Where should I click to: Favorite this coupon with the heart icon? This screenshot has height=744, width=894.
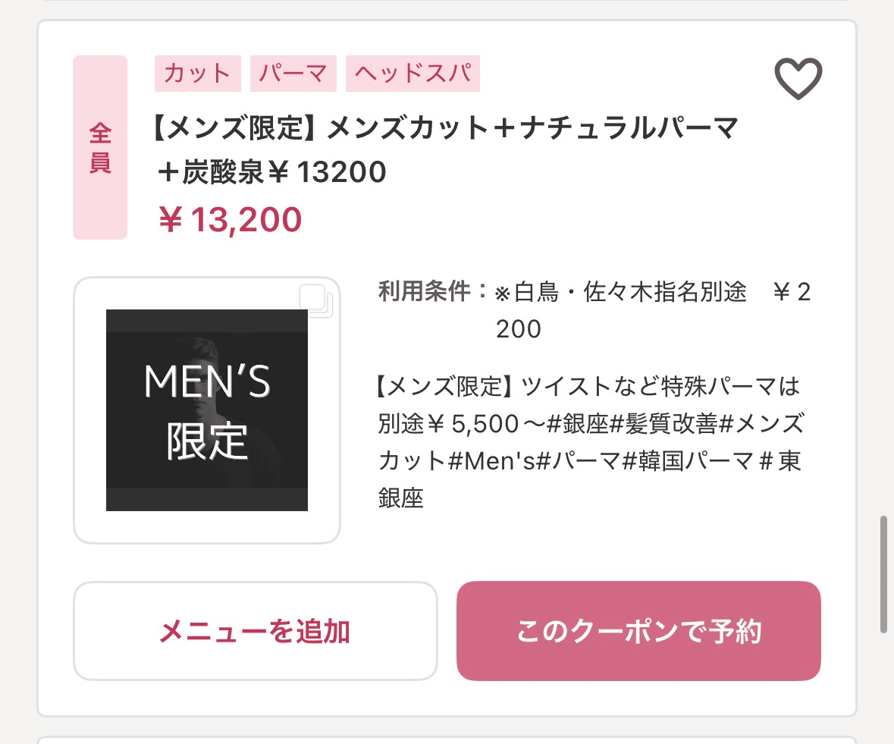click(798, 78)
